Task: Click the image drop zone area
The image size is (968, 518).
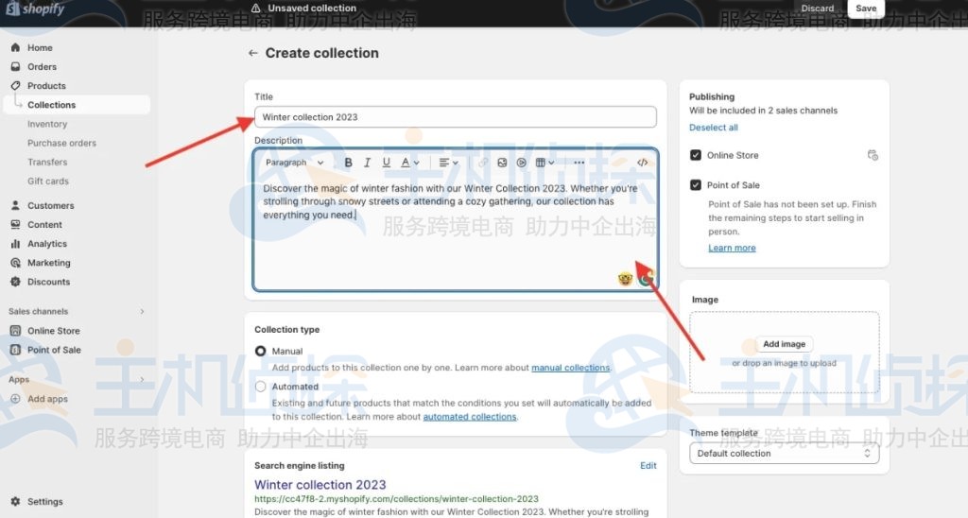Action: point(784,352)
